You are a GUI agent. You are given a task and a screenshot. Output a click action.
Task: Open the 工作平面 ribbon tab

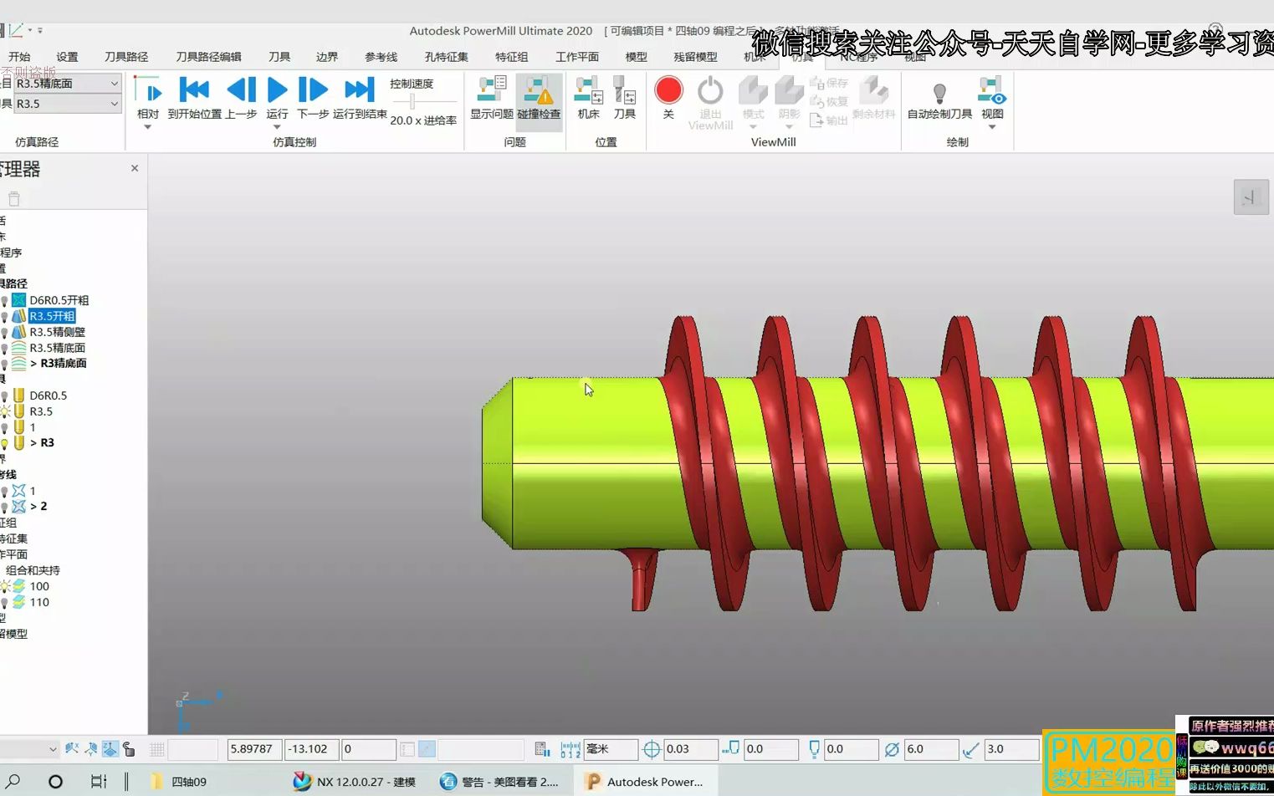577,57
